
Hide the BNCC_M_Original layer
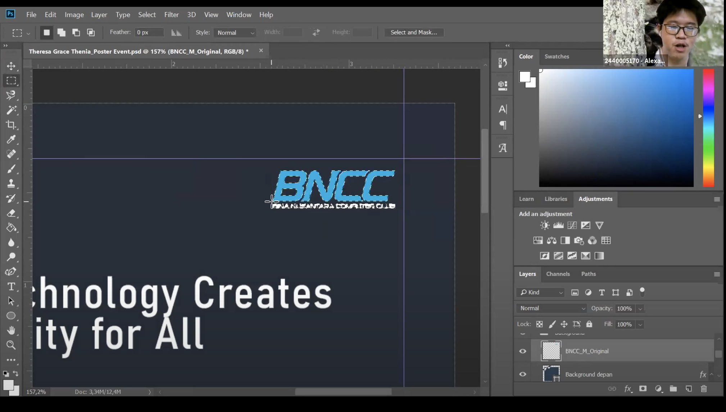pos(523,351)
